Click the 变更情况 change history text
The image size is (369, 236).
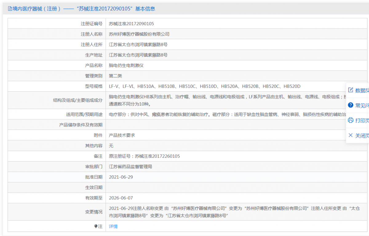point(234,212)
